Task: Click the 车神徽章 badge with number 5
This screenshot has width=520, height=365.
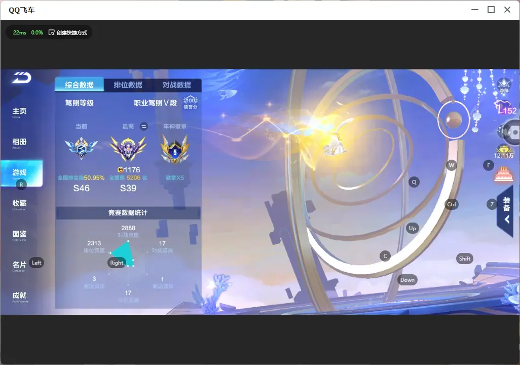Action: [175, 150]
